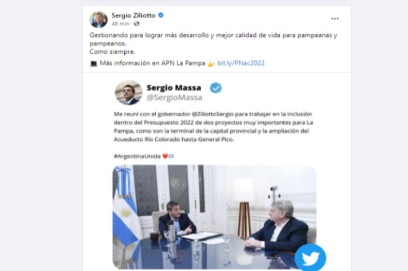The image size is (408, 271).
Task: Open the meeting photo with Argentine flag
Action: coord(215,217)
